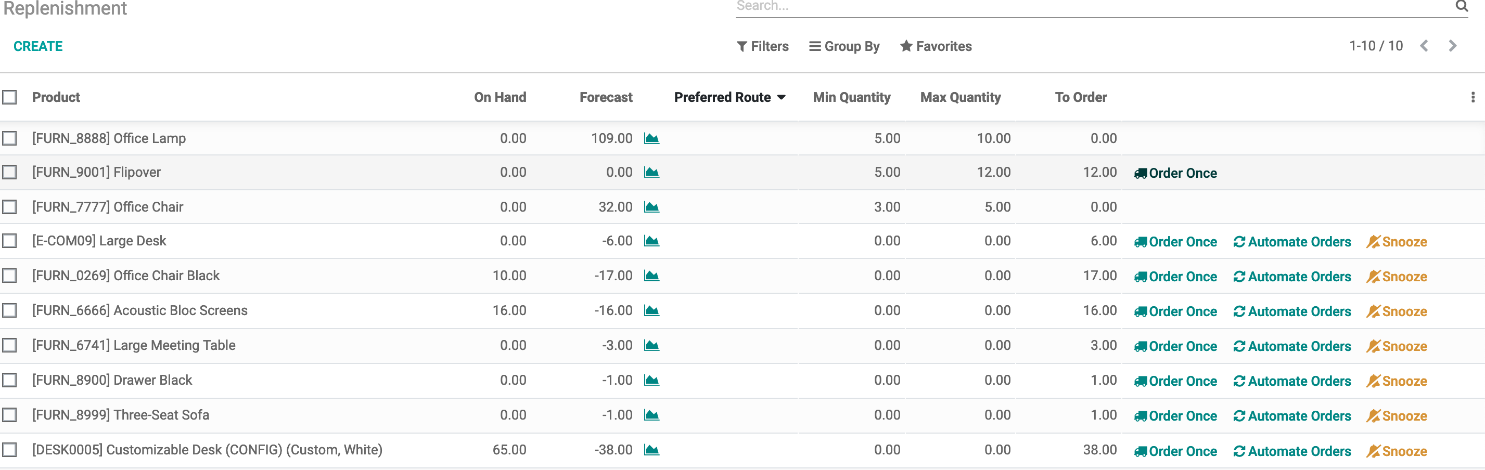Image resolution: width=1485 pixels, height=470 pixels.
Task: Go to next page arrow
Action: pyautogui.click(x=1452, y=46)
